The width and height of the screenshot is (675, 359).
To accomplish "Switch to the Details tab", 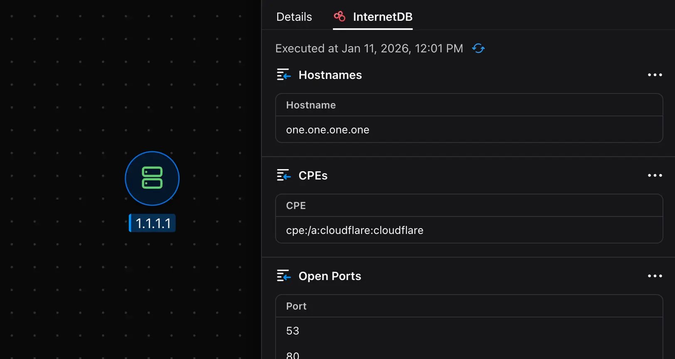I will click(x=294, y=17).
